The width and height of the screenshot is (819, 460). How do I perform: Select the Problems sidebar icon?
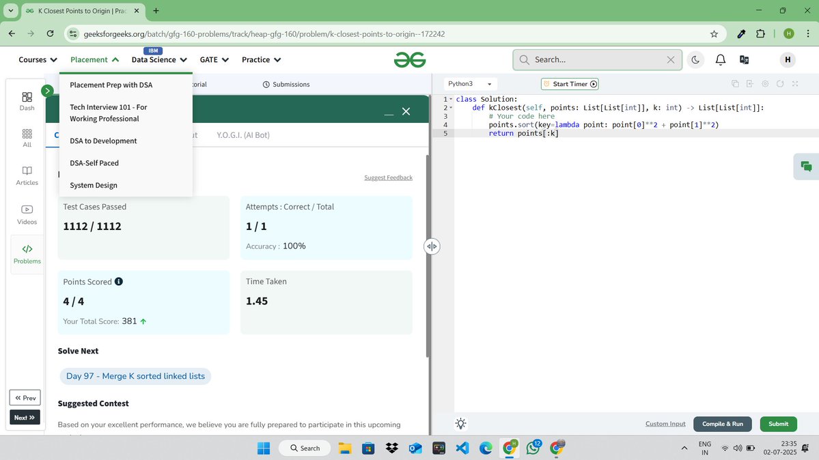coord(27,254)
